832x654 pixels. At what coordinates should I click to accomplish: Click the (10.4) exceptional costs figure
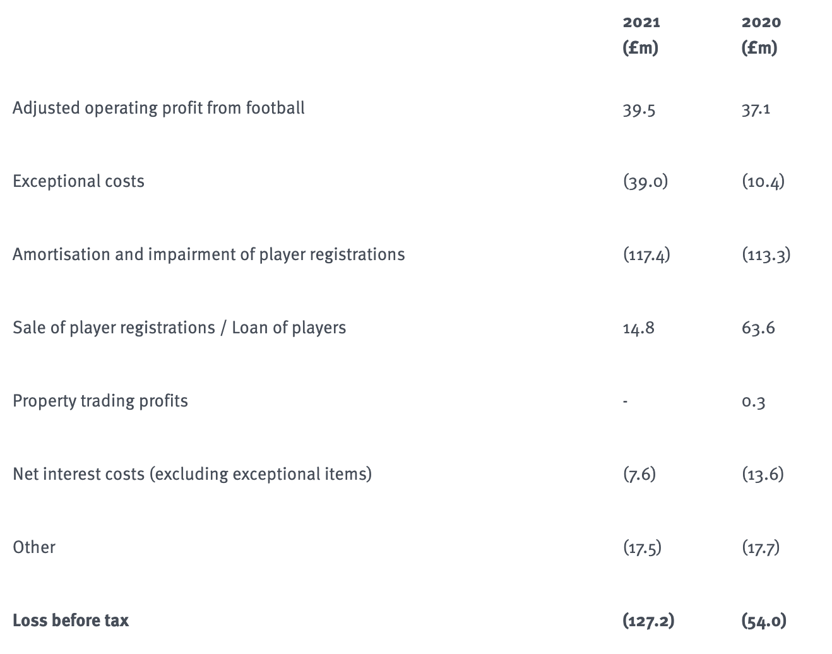coord(763,182)
